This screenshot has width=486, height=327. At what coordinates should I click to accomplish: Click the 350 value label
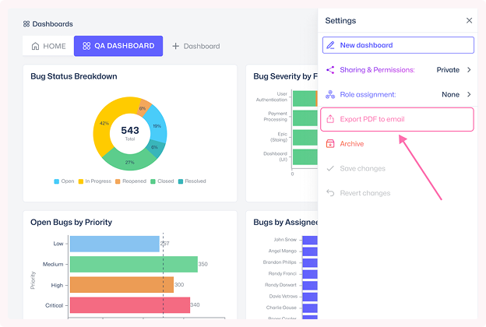203,264
